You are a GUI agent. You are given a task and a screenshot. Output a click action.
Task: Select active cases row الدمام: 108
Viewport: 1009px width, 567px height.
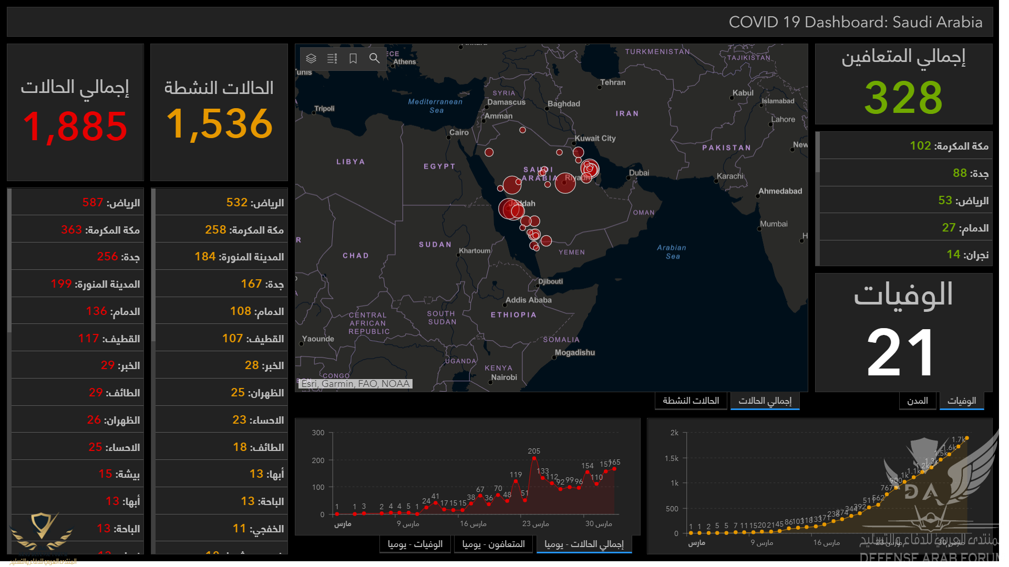pos(221,311)
